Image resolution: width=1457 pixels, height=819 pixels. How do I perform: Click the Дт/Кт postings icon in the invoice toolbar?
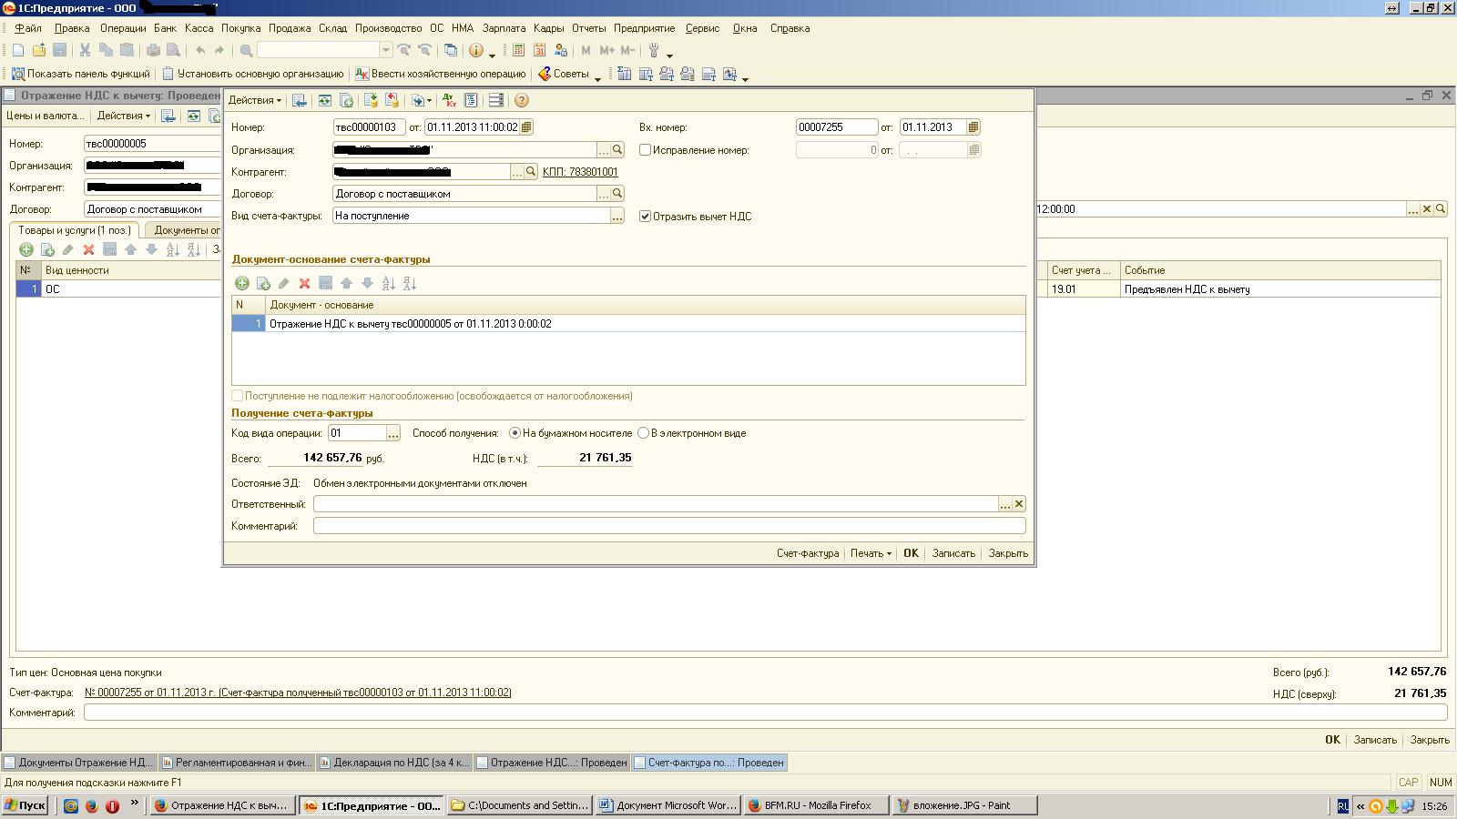point(449,100)
